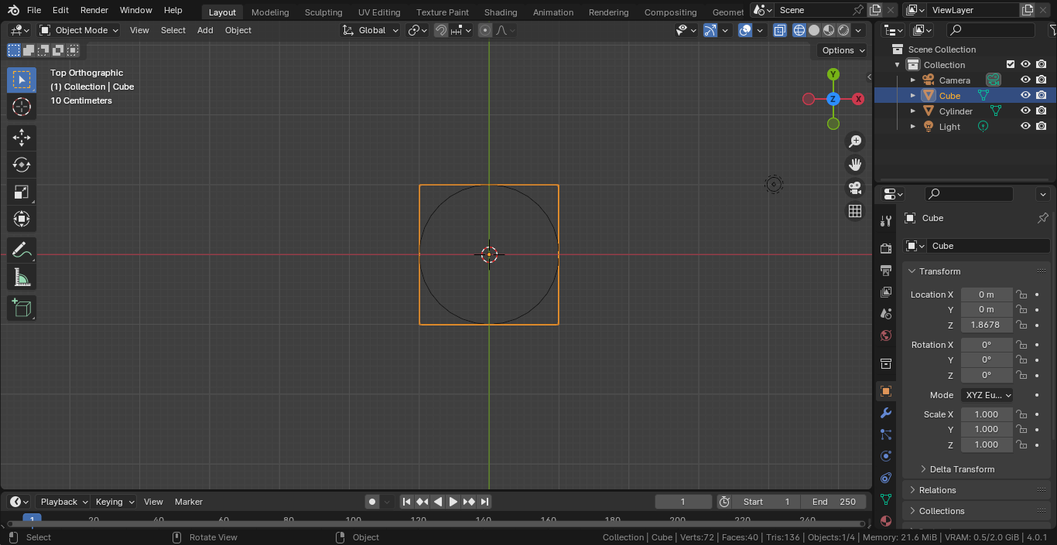The height and width of the screenshot is (545, 1057).
Task: Jump to timeline end frame
Action: pos(484,502)
